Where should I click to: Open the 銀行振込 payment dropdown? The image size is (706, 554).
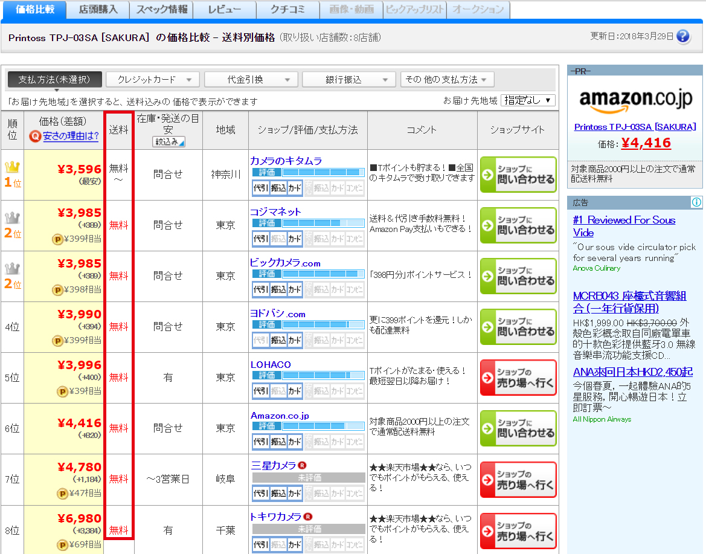(349, 80)
